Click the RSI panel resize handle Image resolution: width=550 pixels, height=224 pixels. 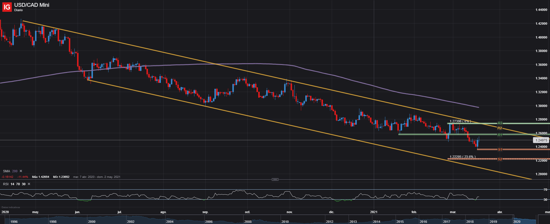coord(275,179)
